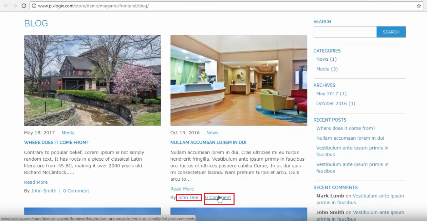Open the October 2016 archive

pyautogui.click(x=336, y=103)
